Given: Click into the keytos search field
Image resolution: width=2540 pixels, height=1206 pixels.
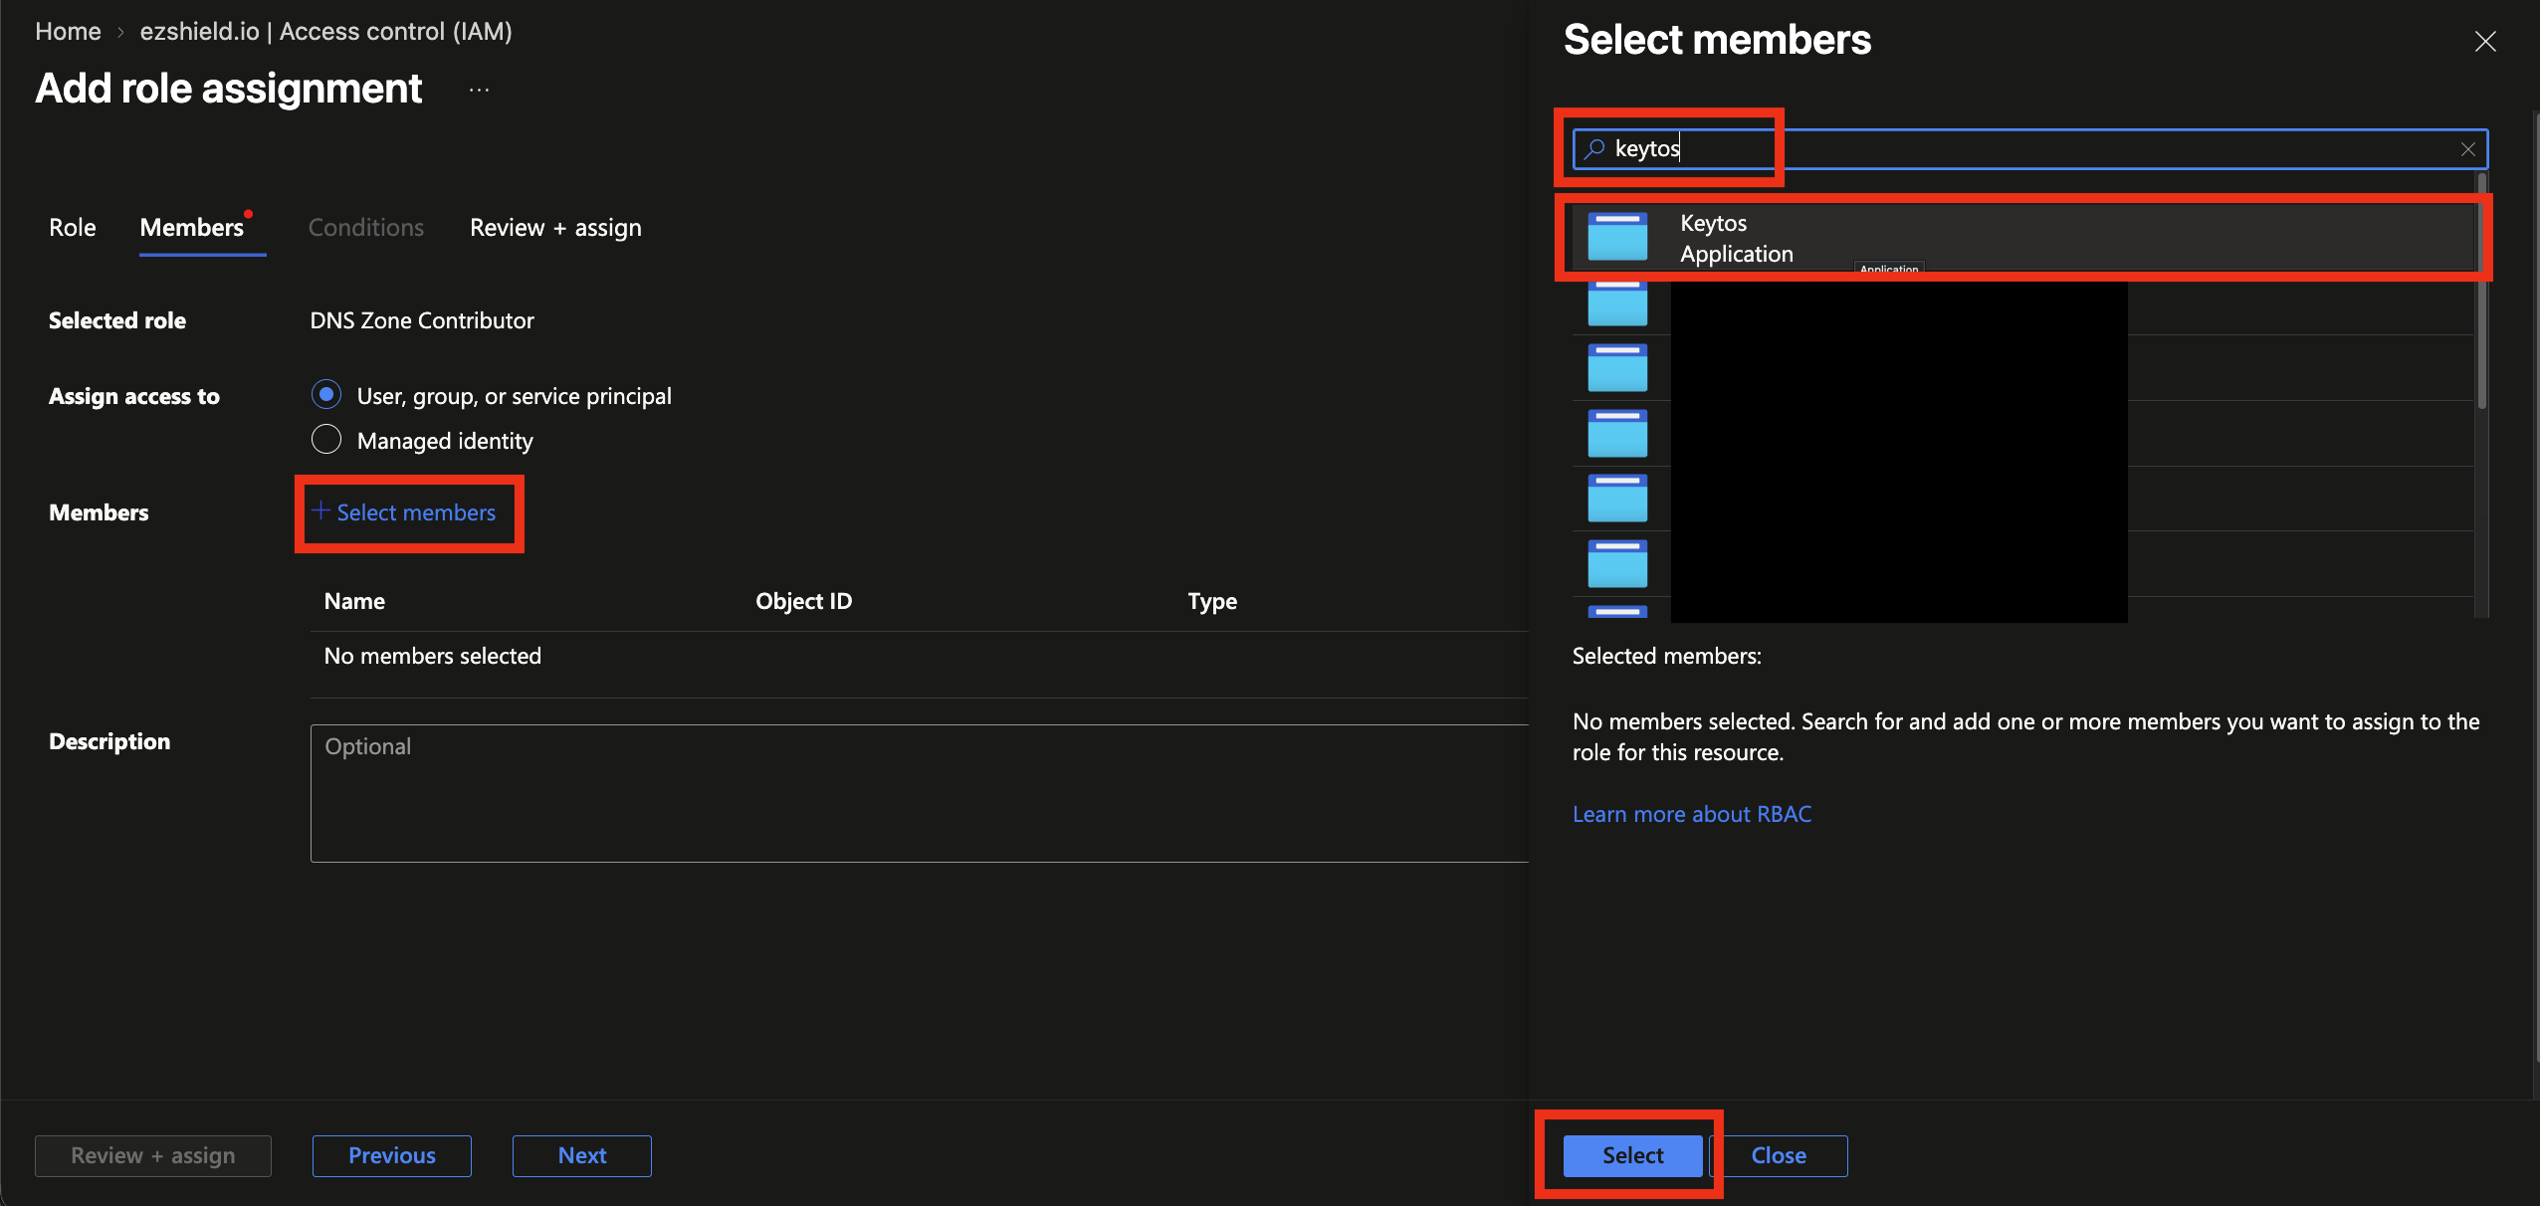Looking at the screenshot, I should pyautogui.click(x=2030, y=149).
